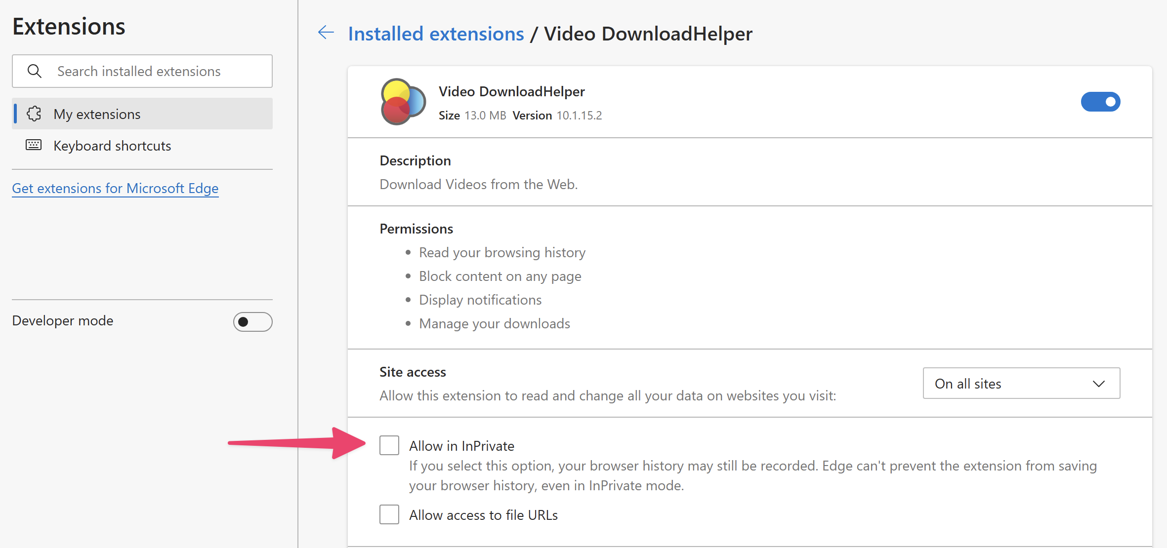Open Keyboard shortcuts section
Screen dimensions: 1167x548
click(112, 146)
